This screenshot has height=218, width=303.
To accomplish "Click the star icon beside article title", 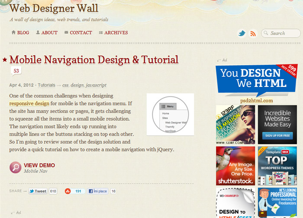I will [x=5, y=60].
